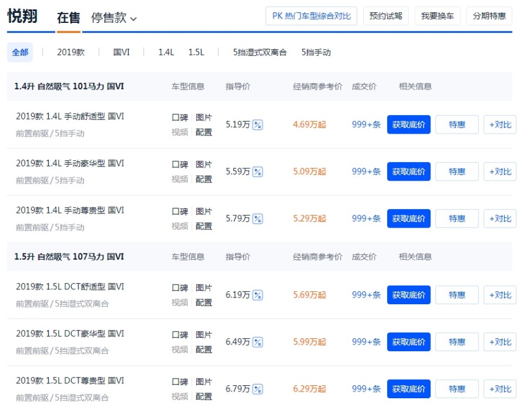The image size is (527, 410).
Task: Open price calculator icon beside 6.19万
Action: pyautogui.click(x=257, y=295)
